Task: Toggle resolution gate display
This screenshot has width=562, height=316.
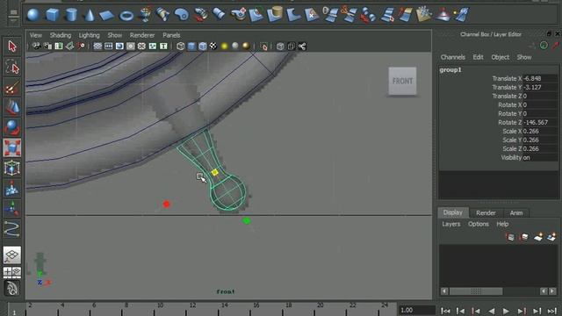Action: [x=119, y=47]
